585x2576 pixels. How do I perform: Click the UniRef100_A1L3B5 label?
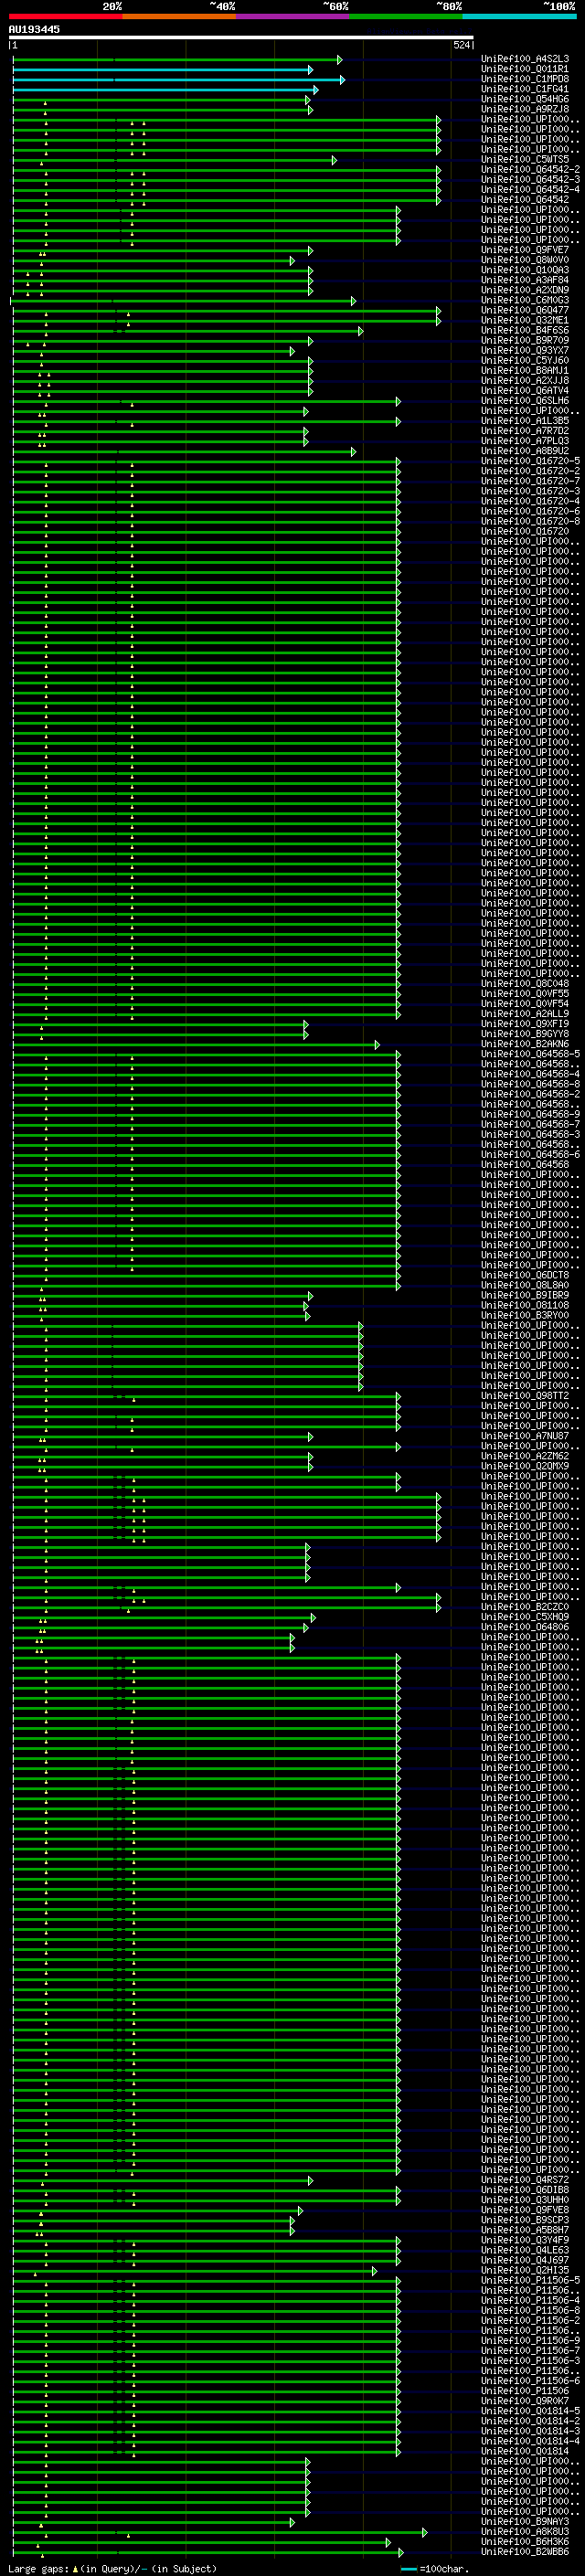pos(525,421)
